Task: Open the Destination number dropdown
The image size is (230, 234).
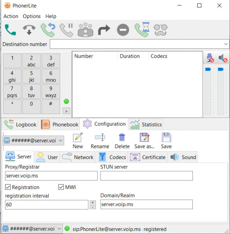Action: coord(226,44)
